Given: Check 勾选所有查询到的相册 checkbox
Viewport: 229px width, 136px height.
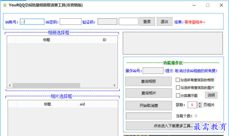Looking at the screenshot, I should point(178,80).
